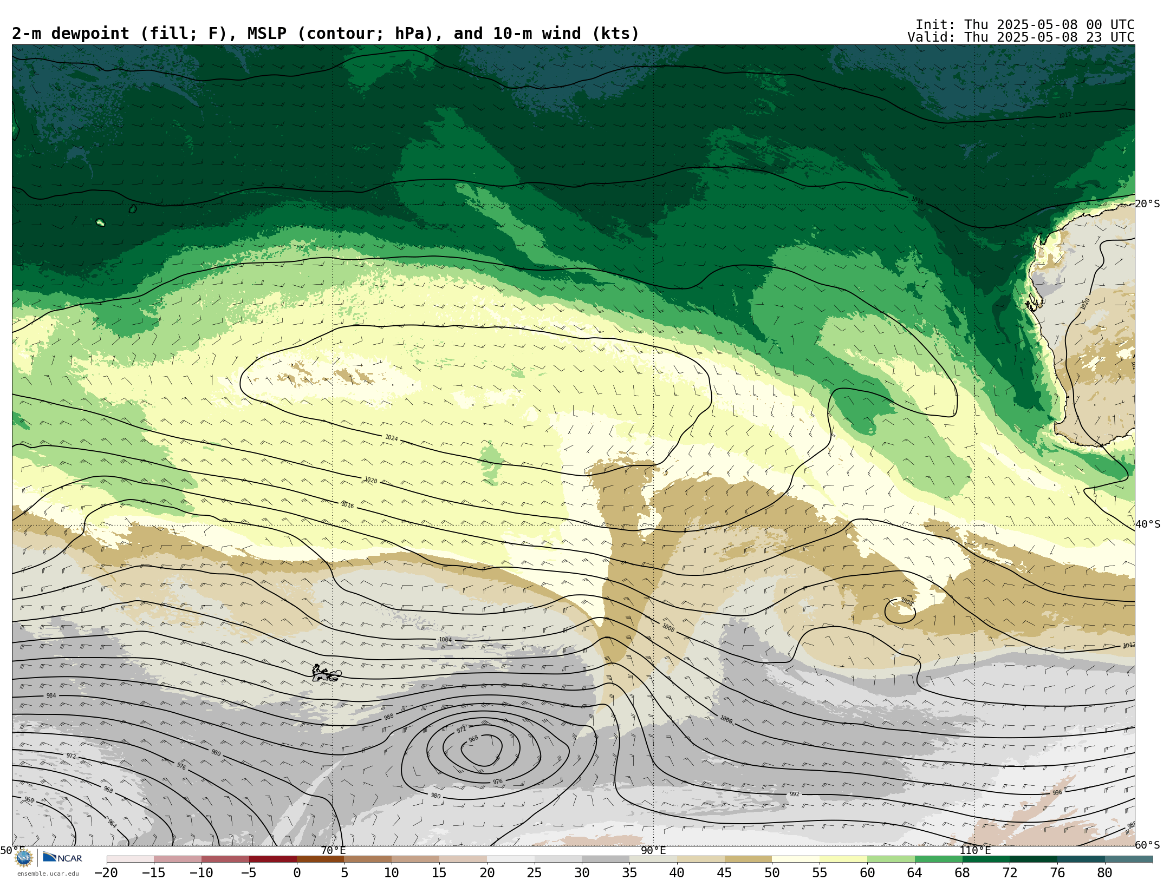Click the 60°S latitude label
The image size is (1170, 880).
tap(1147, 845)
